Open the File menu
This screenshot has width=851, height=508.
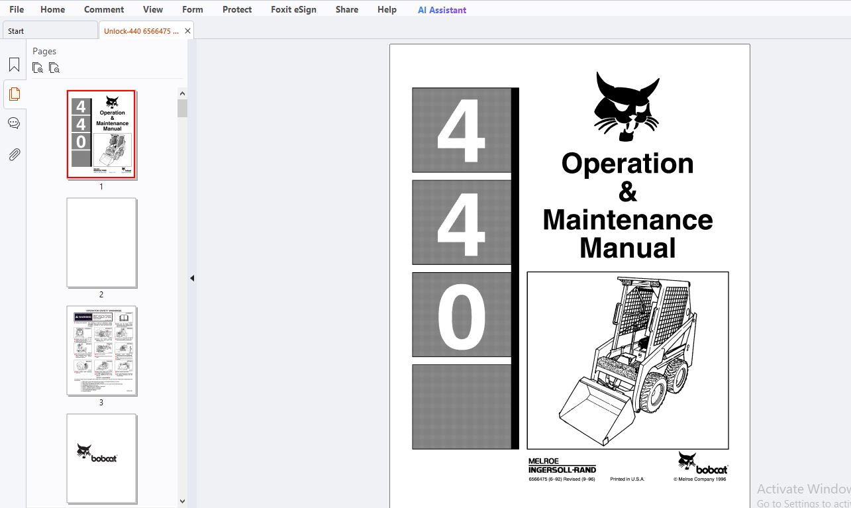coord(17,9)
